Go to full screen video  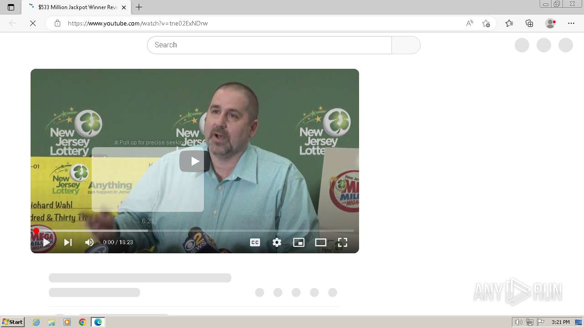coord(343,242)
